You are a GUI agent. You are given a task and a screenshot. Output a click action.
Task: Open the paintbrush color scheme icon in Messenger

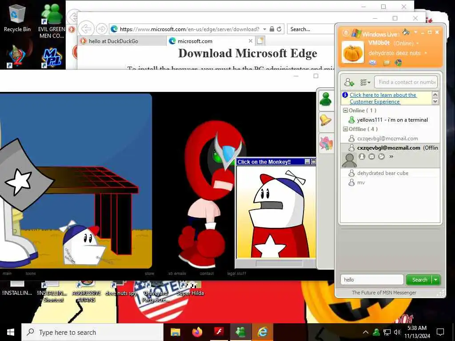(406, 32)
